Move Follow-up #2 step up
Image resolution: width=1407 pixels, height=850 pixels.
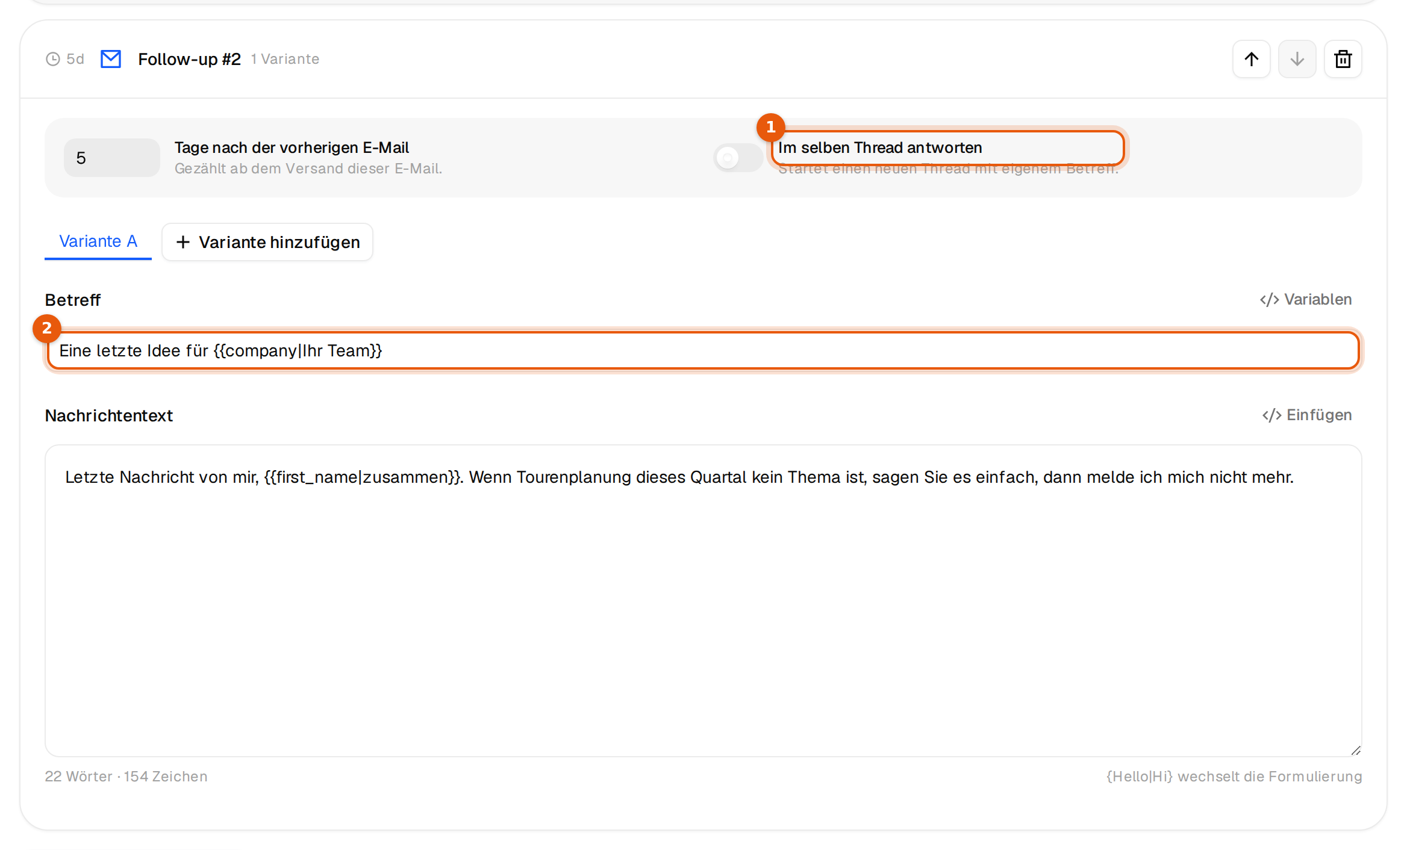click(1251, 59)
